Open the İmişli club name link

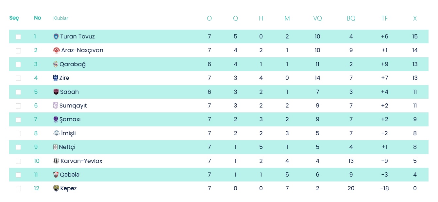[x=68, y=133]
